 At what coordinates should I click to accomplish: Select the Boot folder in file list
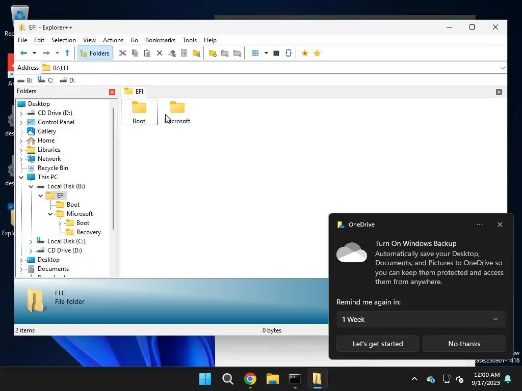pyautogui.click(x=139, y=112)
